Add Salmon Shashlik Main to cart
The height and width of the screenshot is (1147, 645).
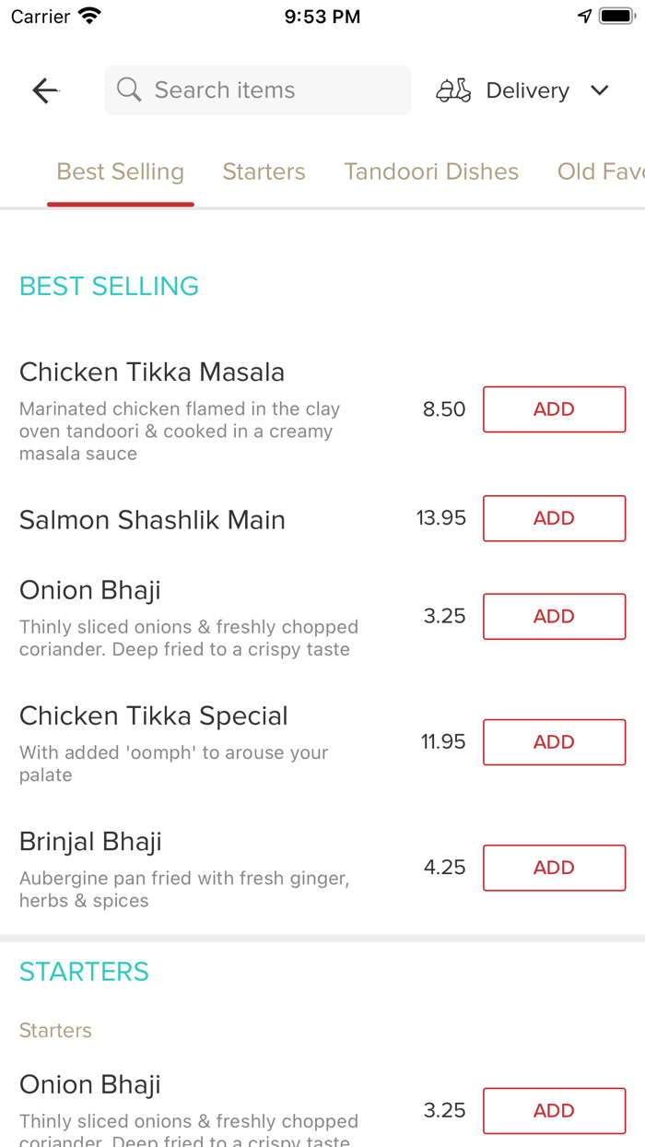[554, 518]
